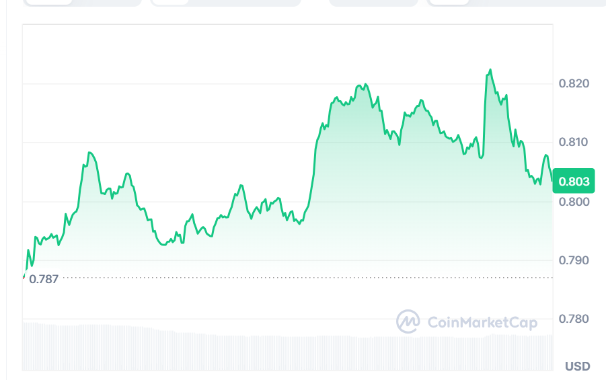
Task: Select the chart line's starting point near 0.787
Action: 24,276
